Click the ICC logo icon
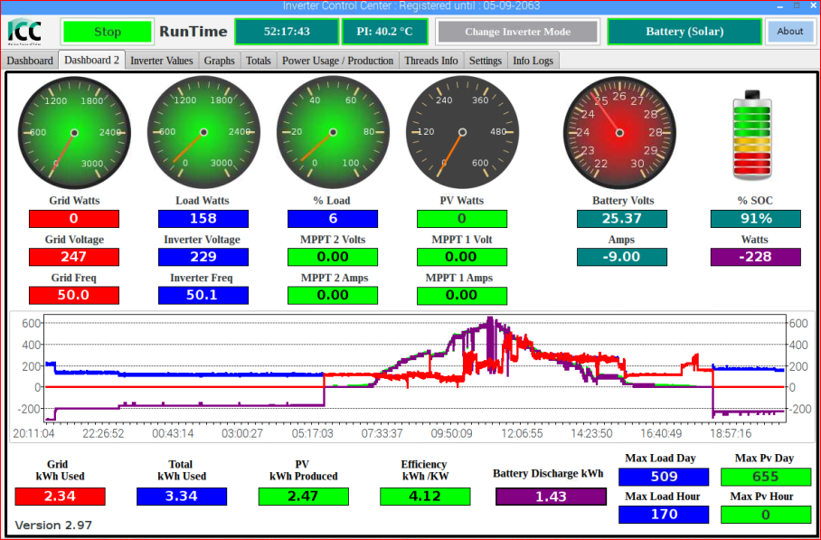Image resolution: width=821 pixels, height=540 pixels. 24,32
